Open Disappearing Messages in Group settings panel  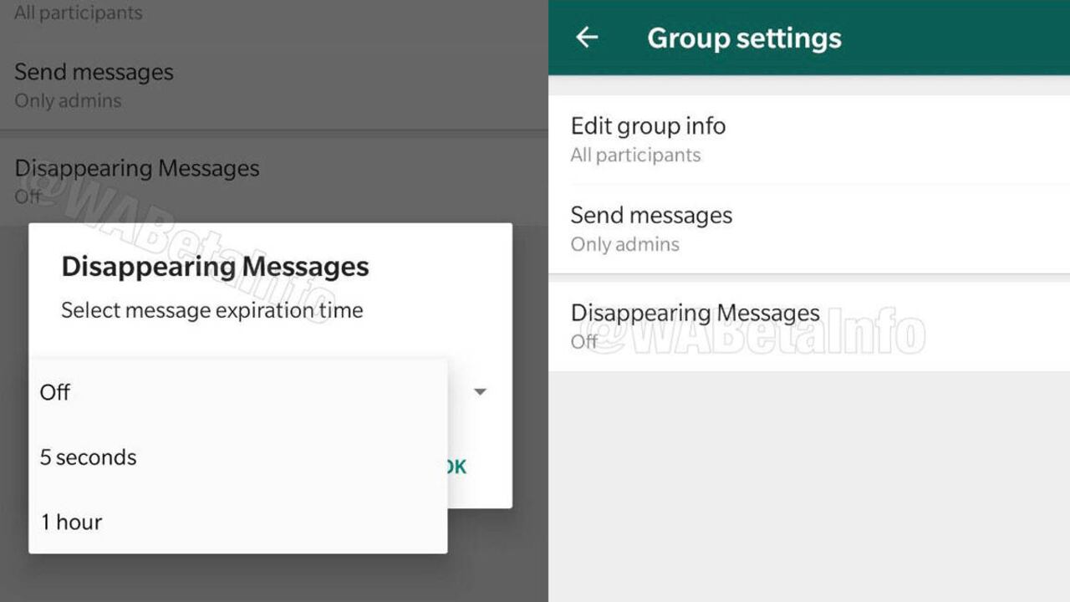695,314
